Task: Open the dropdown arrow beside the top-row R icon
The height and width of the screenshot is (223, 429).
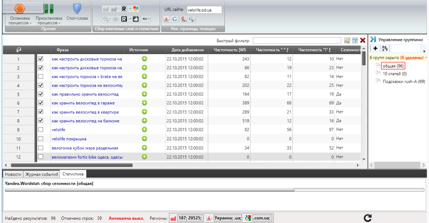Action: (130, 9)
